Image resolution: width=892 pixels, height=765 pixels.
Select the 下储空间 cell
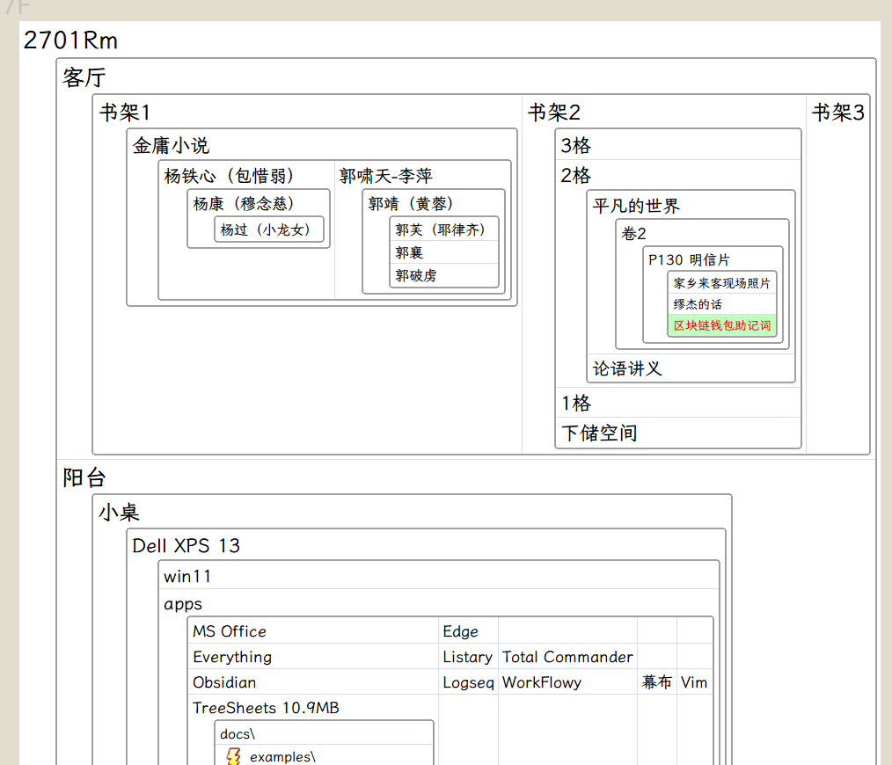pos(599,433)
